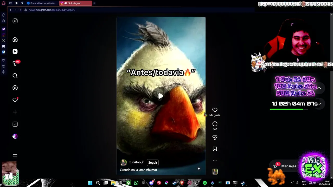The image size is (333, 187).
Task: Open reel audio thumbnail
Action: point(215,172)
